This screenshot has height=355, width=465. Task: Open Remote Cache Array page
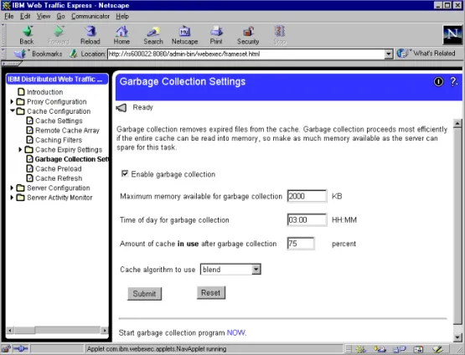point(67,131)
